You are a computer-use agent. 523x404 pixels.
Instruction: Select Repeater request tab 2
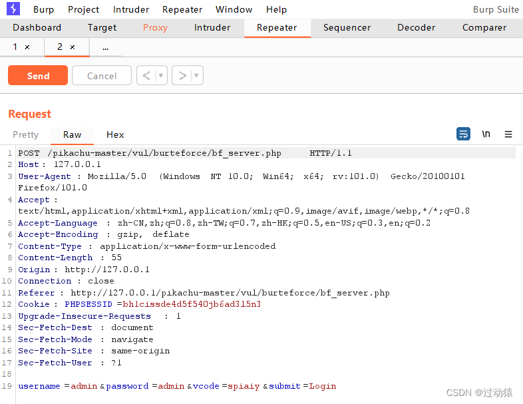tap(60, 47)
